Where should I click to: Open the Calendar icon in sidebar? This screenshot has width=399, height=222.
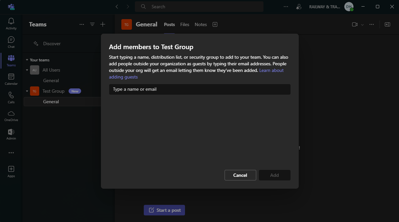(11, 77)
